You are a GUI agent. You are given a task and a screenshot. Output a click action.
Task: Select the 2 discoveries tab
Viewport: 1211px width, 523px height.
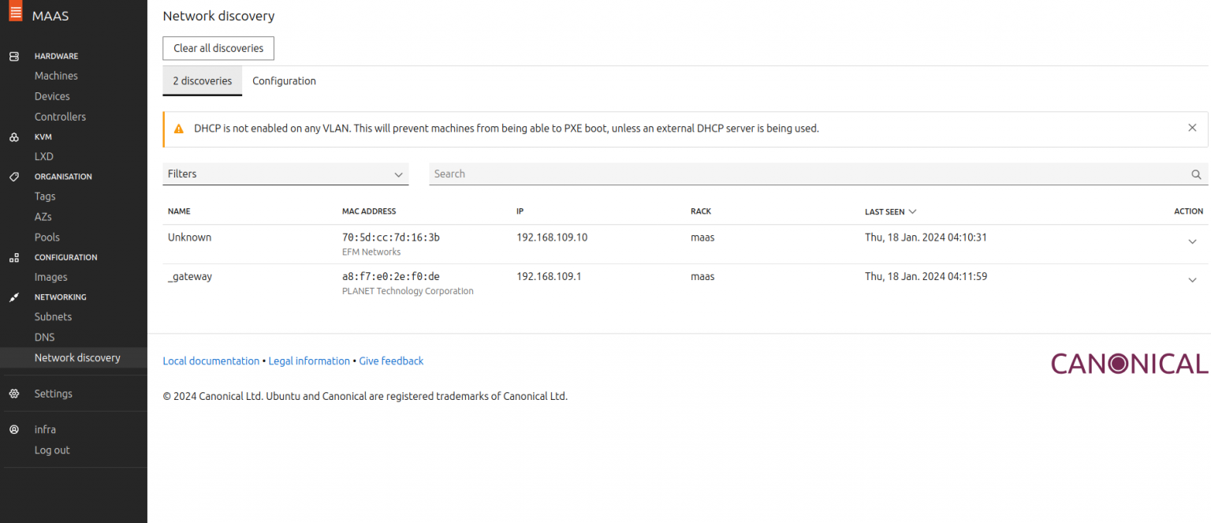[203, 81]
